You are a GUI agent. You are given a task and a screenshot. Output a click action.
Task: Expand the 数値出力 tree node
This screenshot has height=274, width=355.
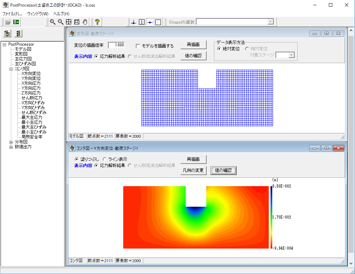pyautogui.click(x=11, y=147)
